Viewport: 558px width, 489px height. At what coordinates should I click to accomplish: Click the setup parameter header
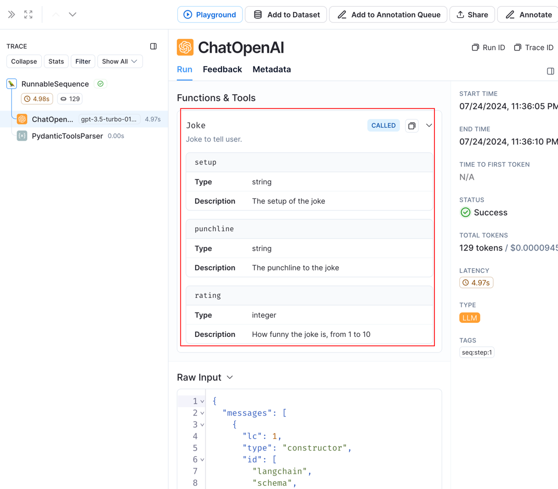309,162
